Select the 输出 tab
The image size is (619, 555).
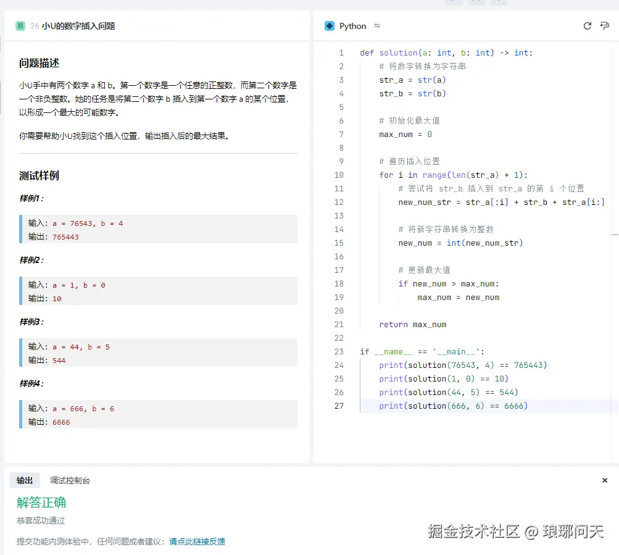(x=25, y=480)
